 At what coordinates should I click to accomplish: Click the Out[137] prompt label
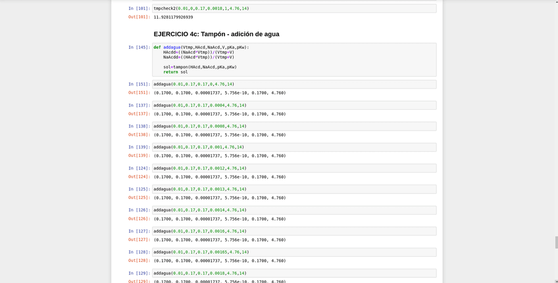(139, 114)
